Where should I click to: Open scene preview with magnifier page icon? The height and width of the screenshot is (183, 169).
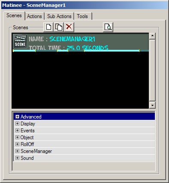coord(108,27)
